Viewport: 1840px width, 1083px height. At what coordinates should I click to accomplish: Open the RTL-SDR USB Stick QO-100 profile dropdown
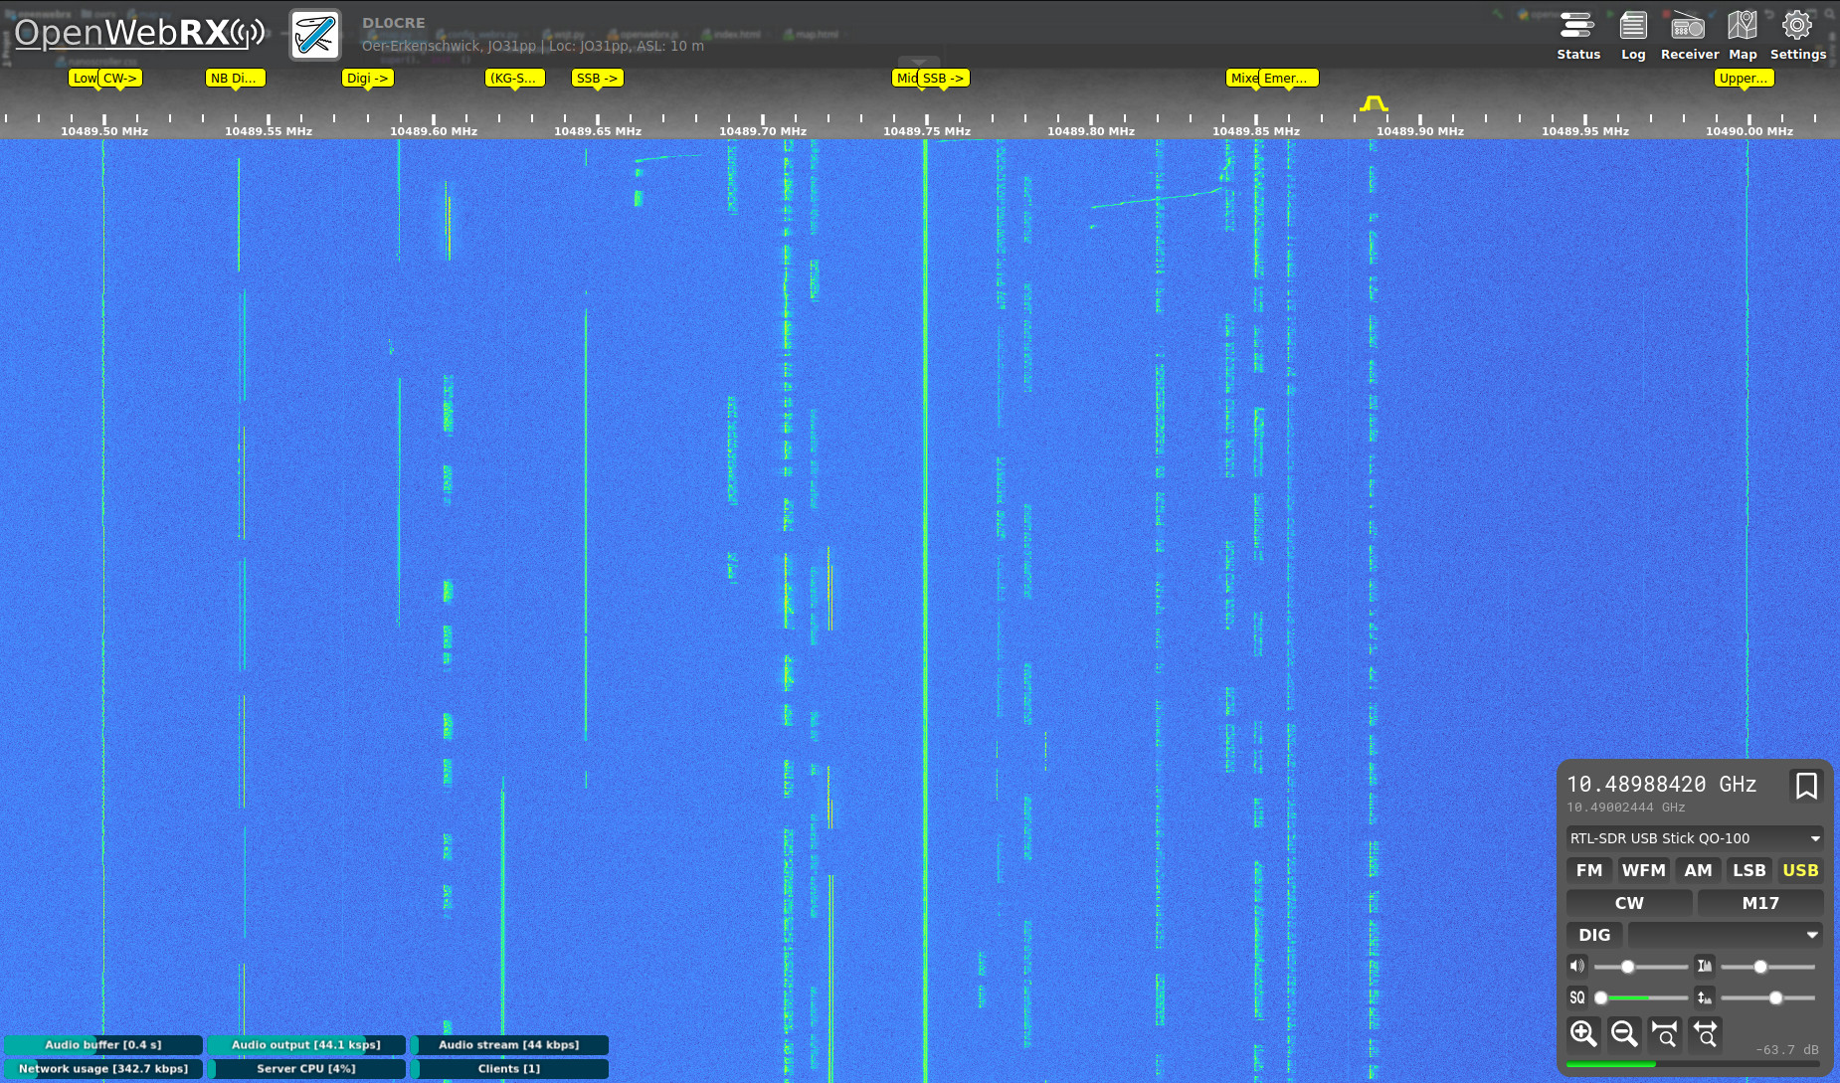pos(1694,838)
